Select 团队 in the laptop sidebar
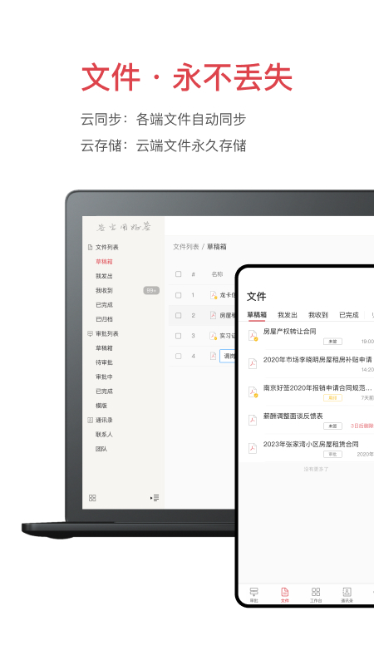The width and height of the screenshot is (374, 665). (101, 449)
